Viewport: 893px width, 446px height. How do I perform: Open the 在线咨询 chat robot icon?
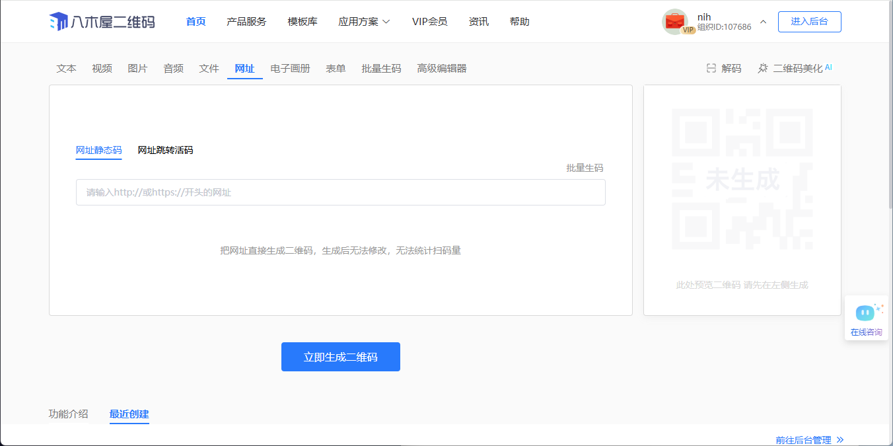coord(865,313)
